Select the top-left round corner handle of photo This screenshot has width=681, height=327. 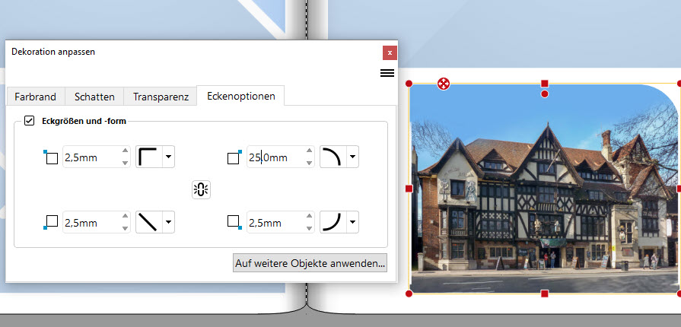409,84
